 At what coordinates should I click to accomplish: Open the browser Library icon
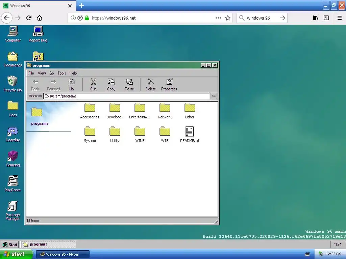[x=316, y=18]
